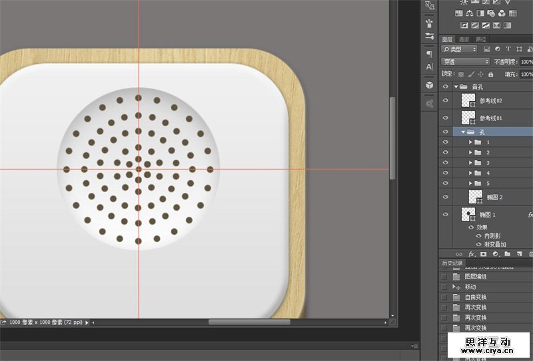
Task: Add layer style via fx button
Action: coord(471,254)
